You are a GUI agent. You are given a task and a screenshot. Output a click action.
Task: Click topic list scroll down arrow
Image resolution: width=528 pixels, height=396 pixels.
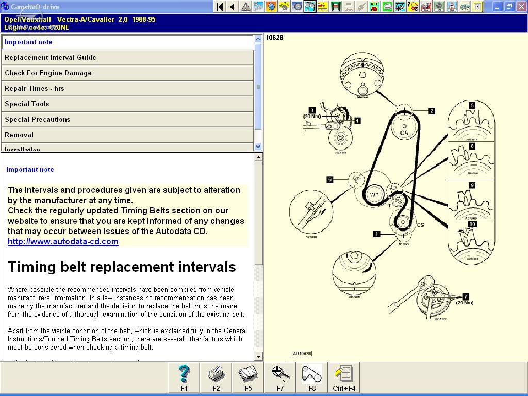point(258,147)
